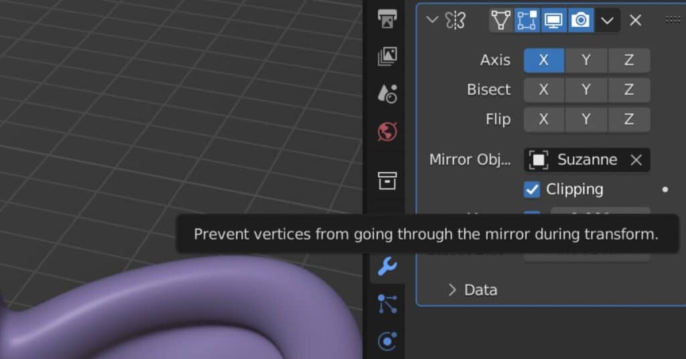Open the Output properties tab

click(387, 19)
